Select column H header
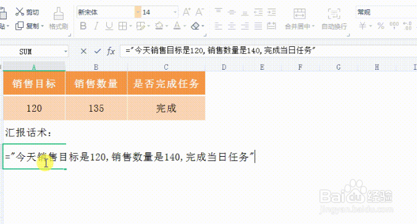The height and width of the screenshot is (224, 417). (x=377, y=67)
